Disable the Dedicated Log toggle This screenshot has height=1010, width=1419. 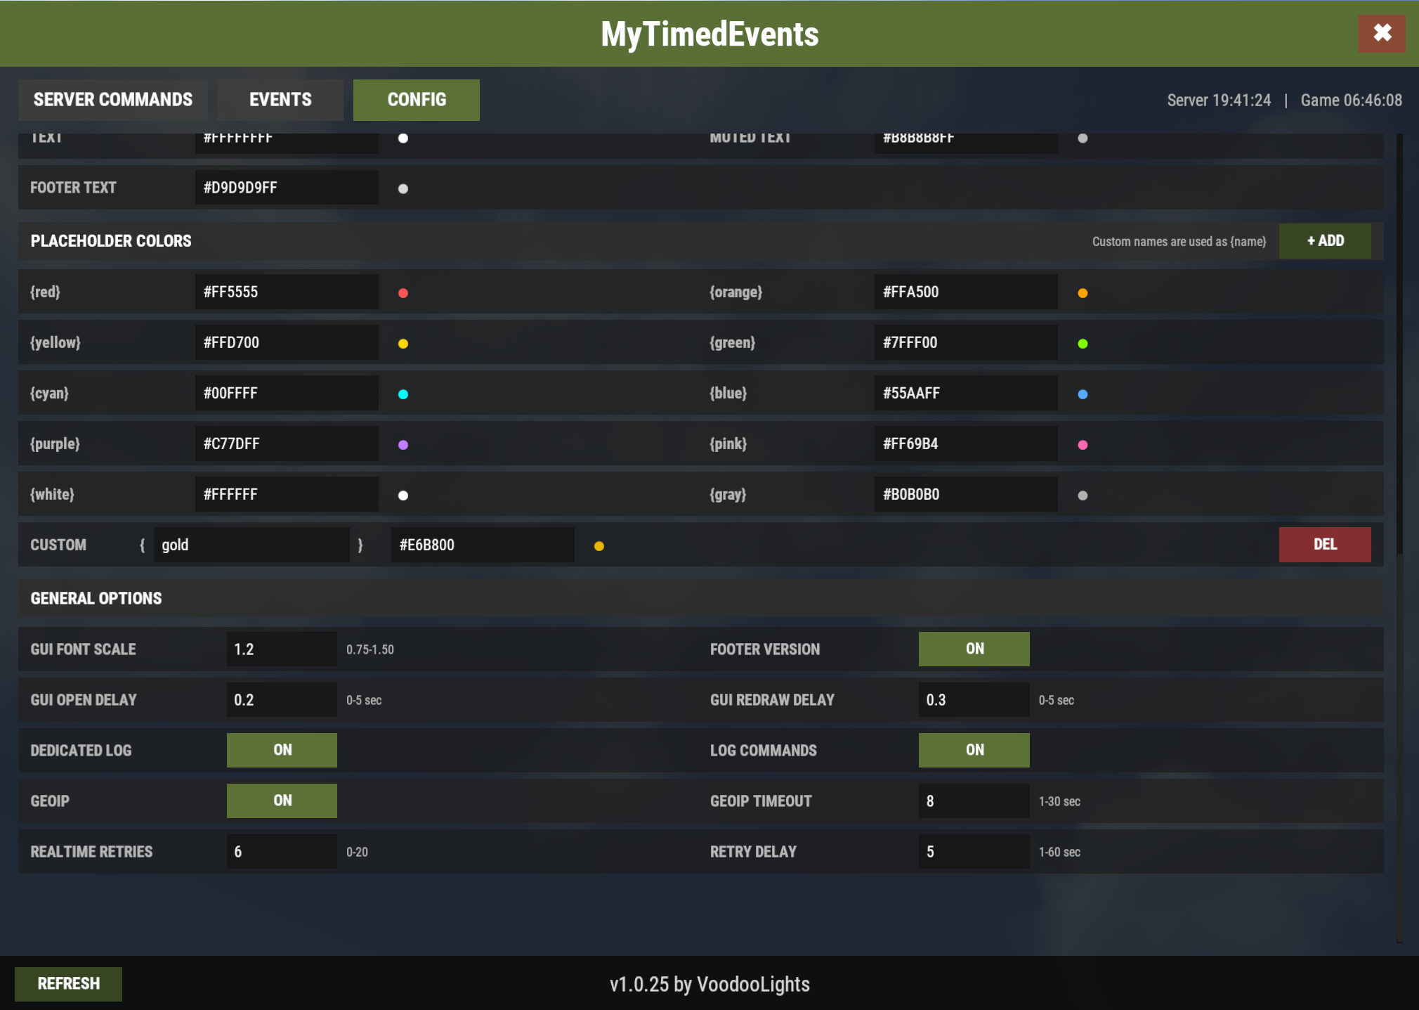[282, 750]
